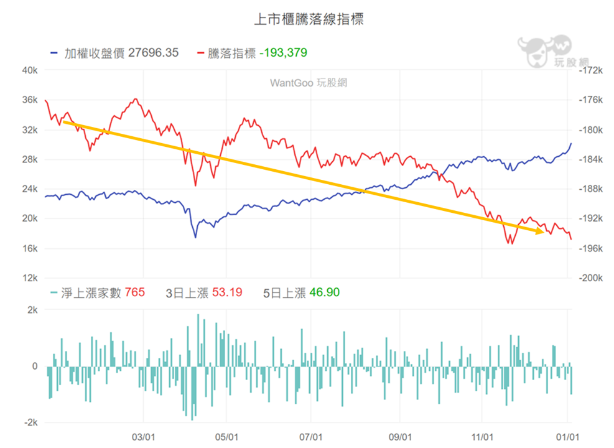Toggle the 加權收盤價 blue legend series
The width and height of the screenshot is (614, 448).
pos(114,53)
